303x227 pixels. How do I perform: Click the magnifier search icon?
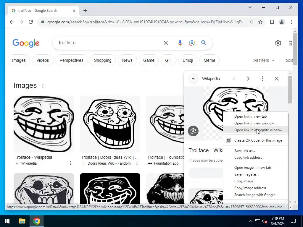(x=204, y=43)
